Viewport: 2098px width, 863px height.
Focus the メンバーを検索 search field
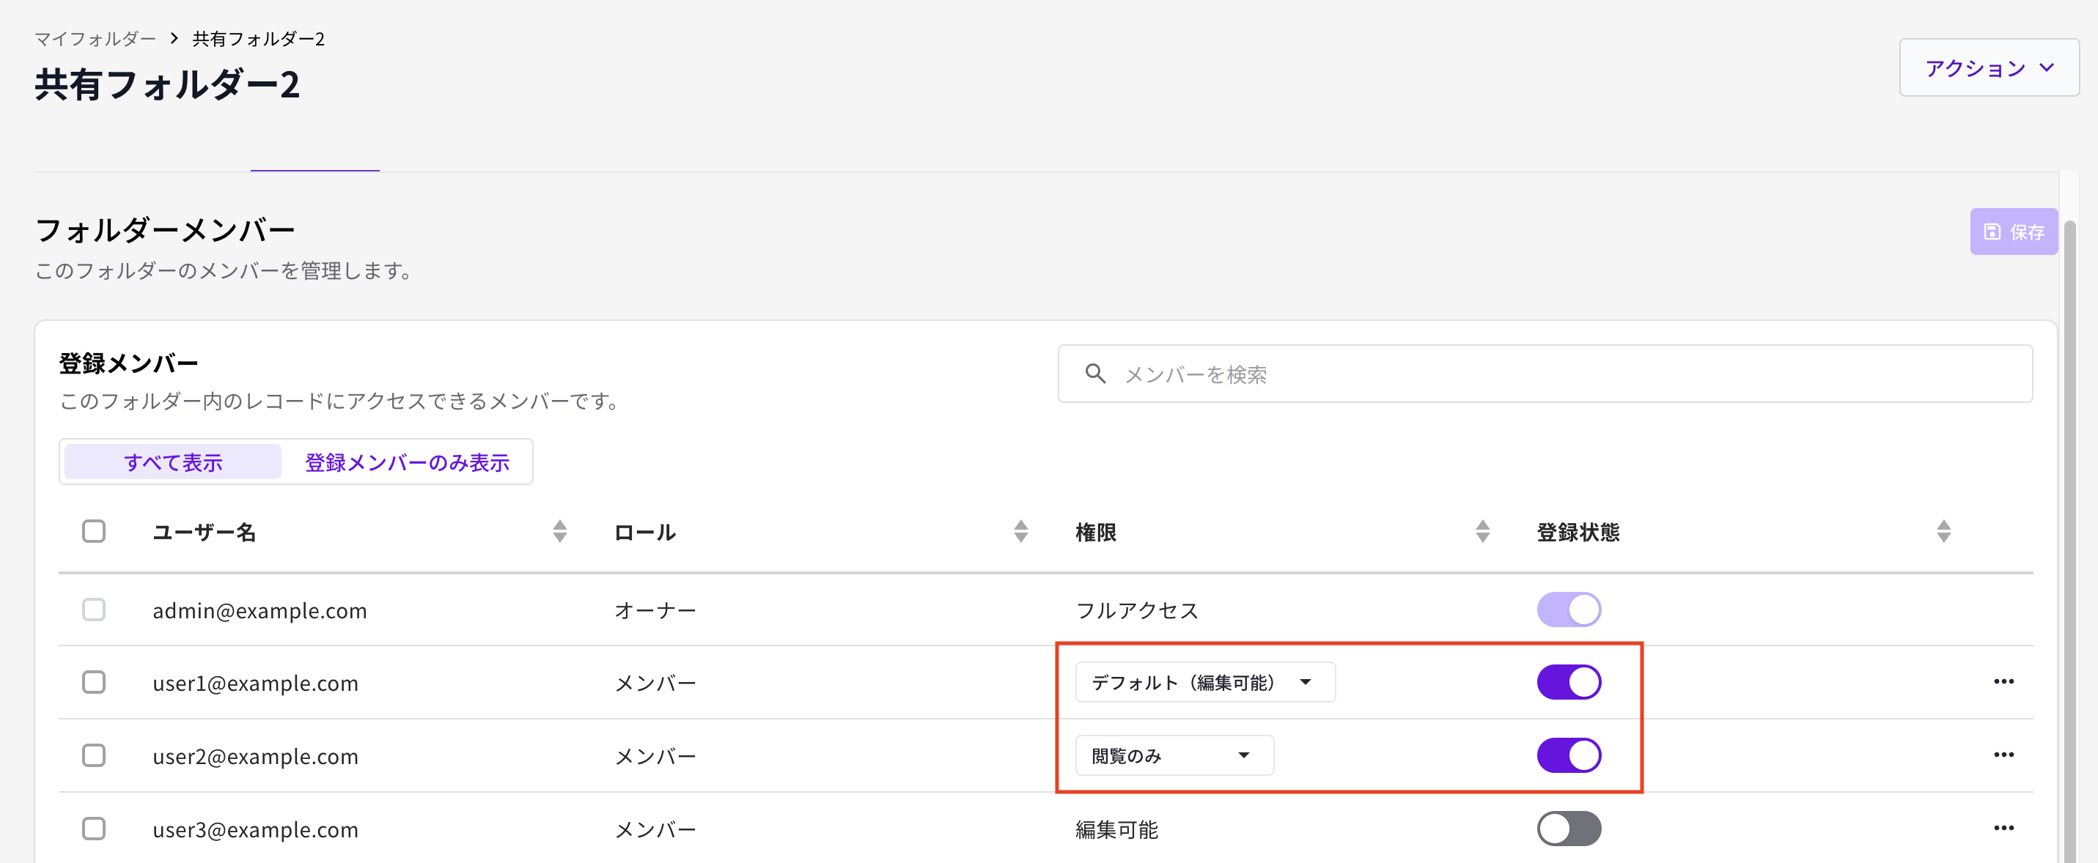1545,374
